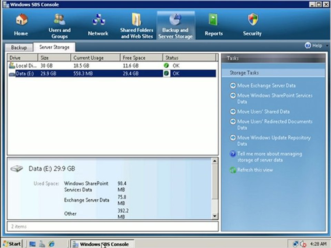Image resolution: width=331 pixels, height=248 pixels.
Task: Click Move Windows Update Repository Data task
Action: pos(274,141)
